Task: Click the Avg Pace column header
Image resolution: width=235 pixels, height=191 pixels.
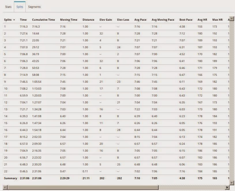Action: 140,20
